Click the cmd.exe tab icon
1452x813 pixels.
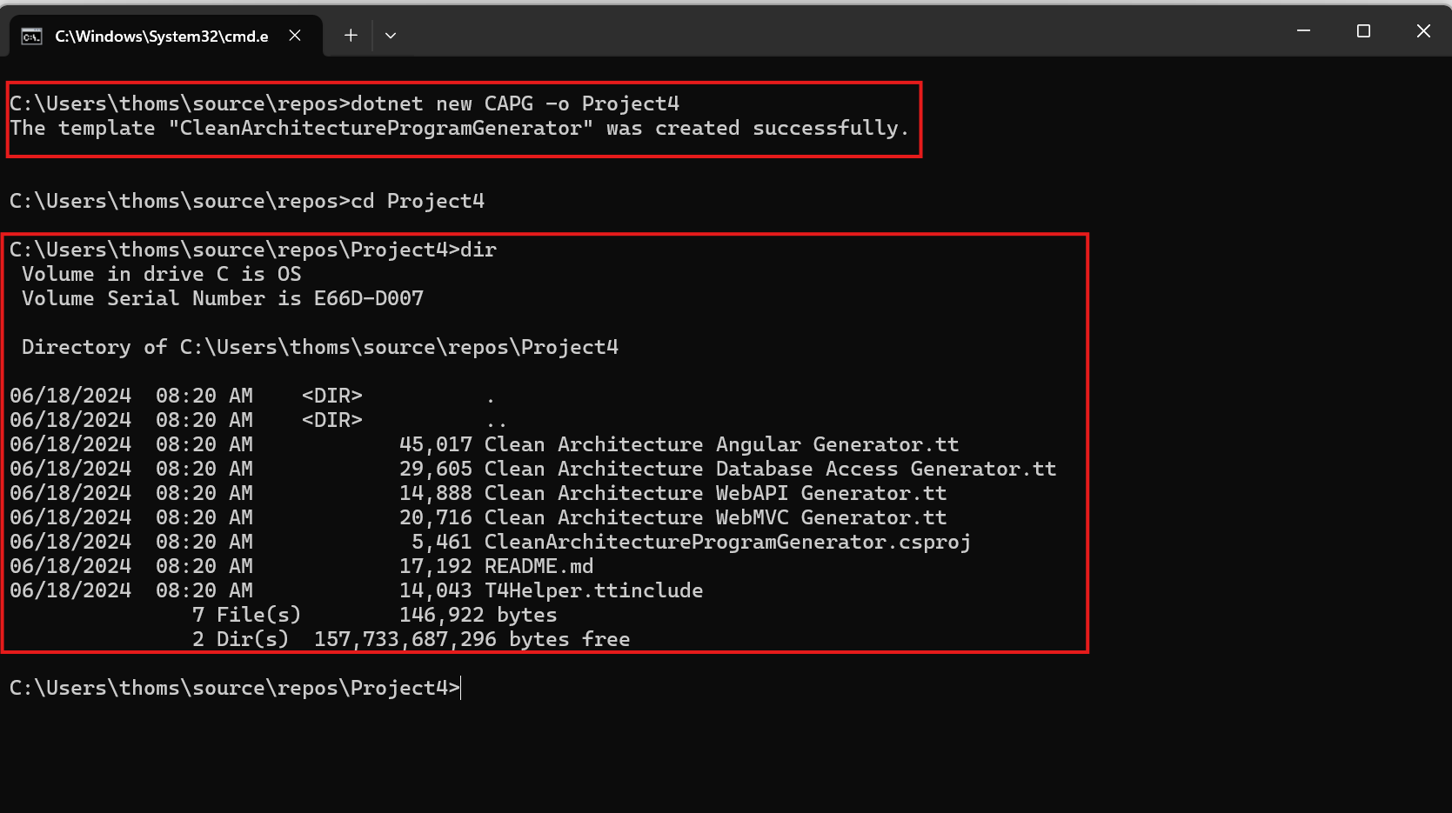[x=32, y=37]
